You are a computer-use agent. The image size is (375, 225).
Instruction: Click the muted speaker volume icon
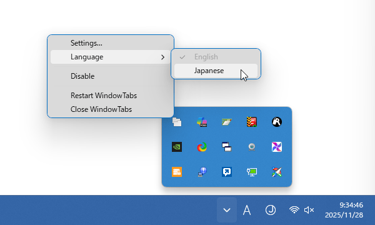309,210
